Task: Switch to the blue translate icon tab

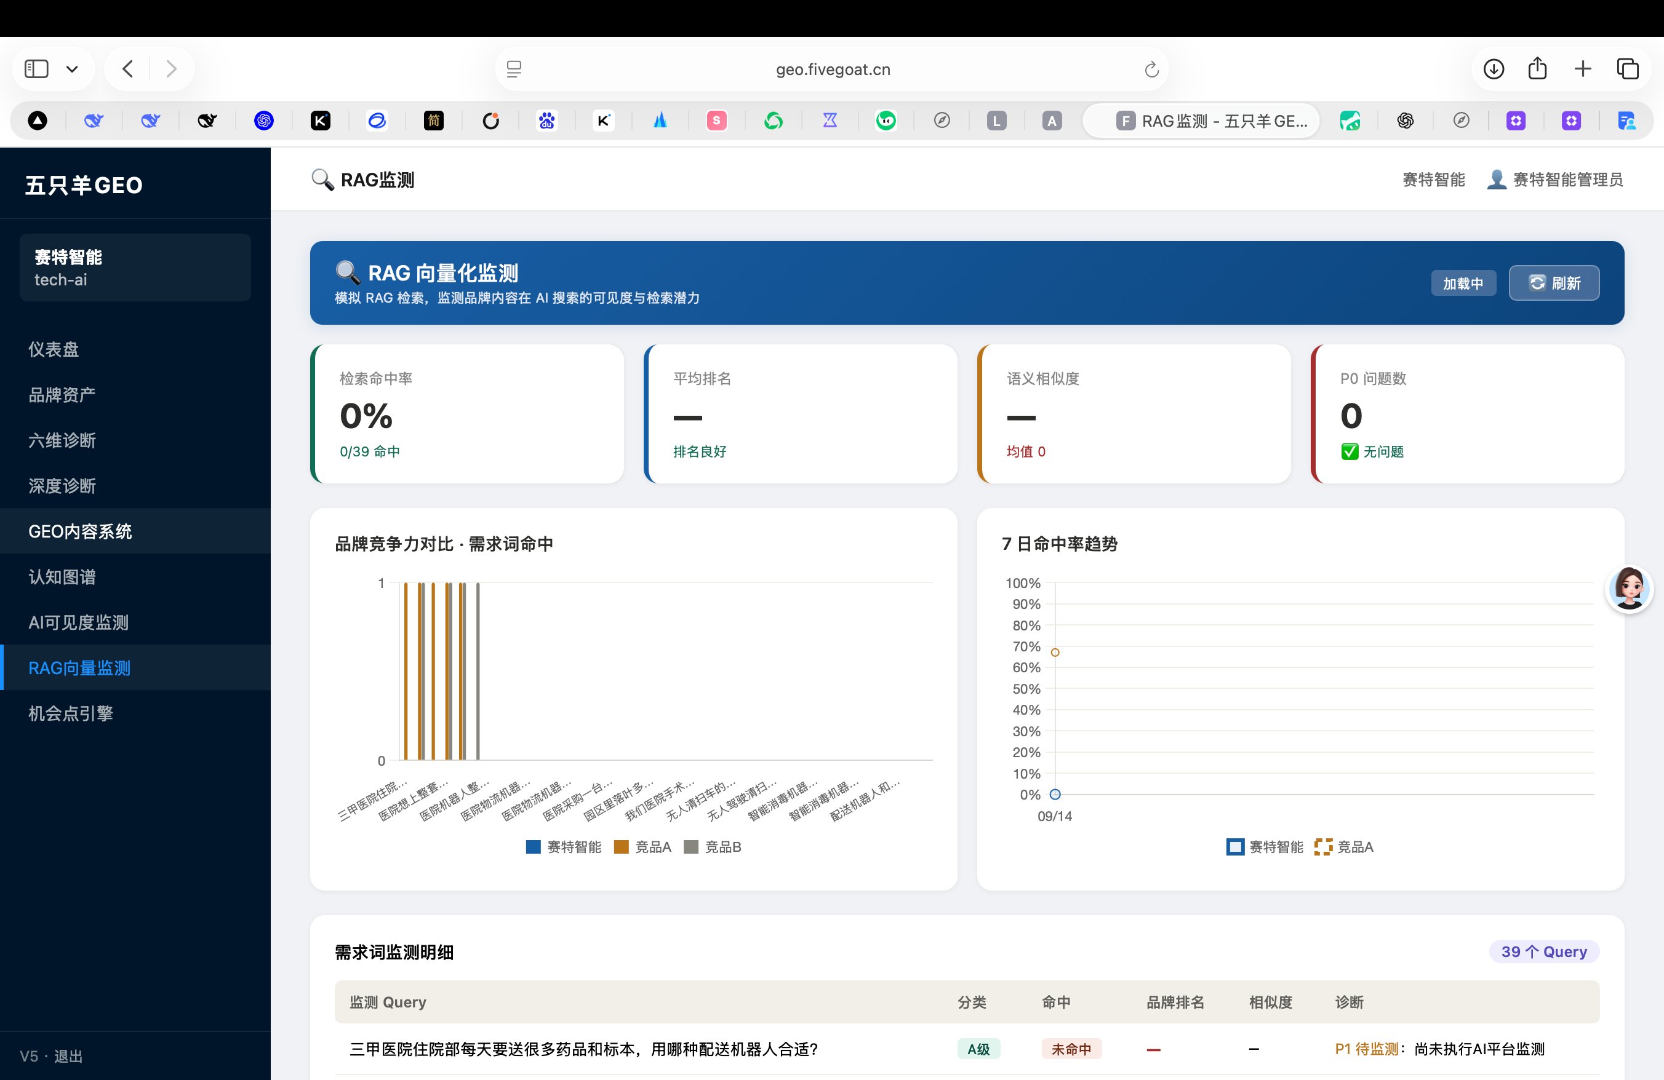Action: point(1626,121)
